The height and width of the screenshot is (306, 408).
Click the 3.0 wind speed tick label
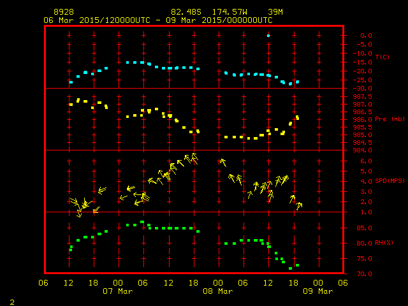point(366,192)
